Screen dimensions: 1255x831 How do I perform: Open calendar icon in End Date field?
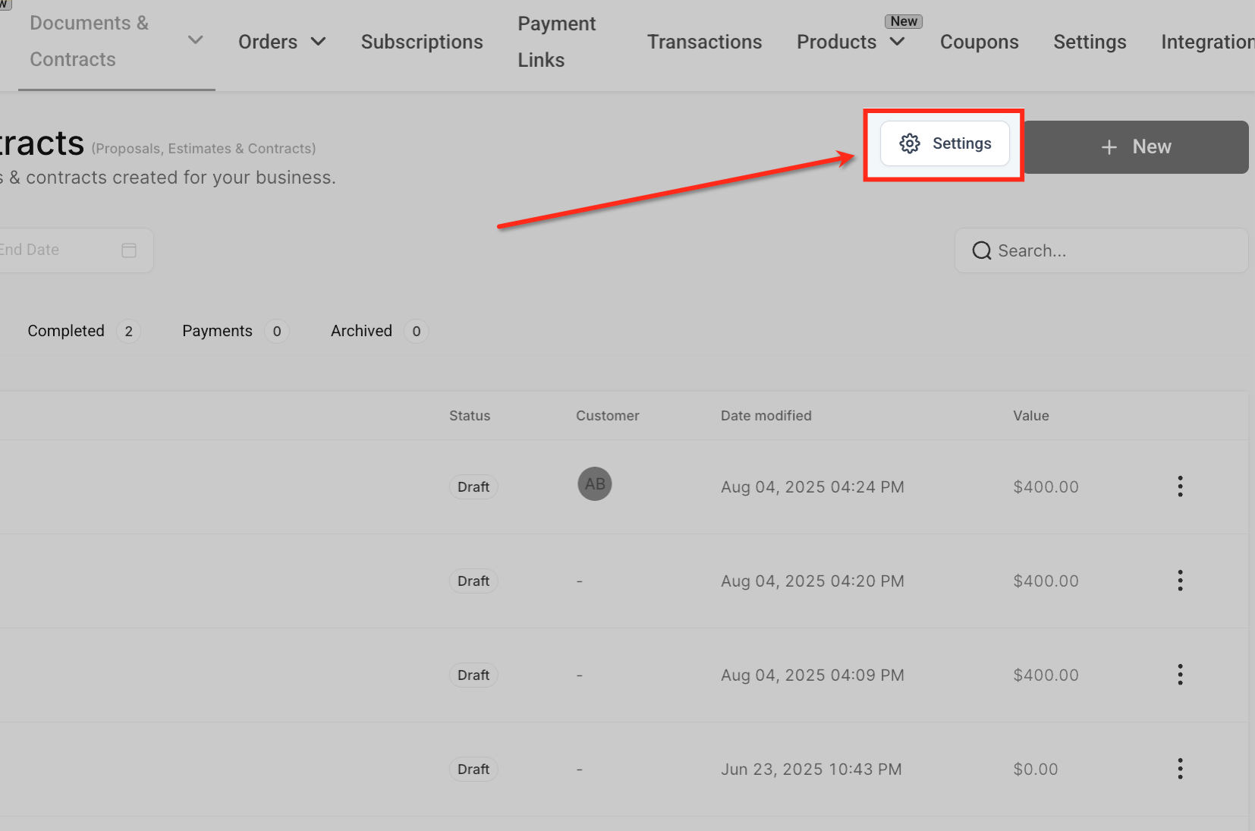[x=129, y=250]
